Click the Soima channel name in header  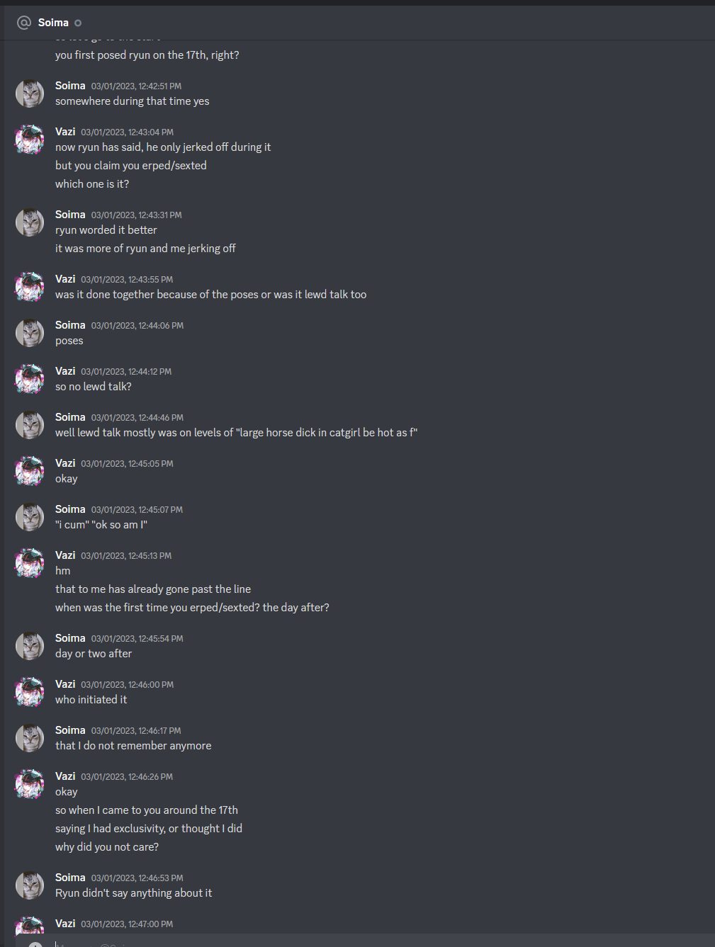tap(53, 23)
